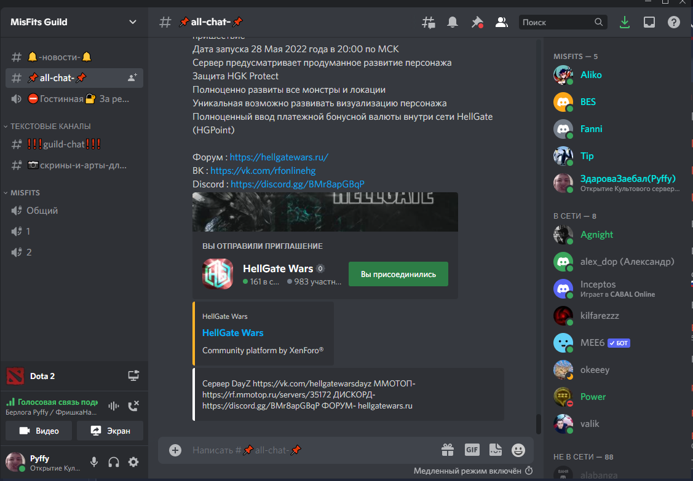693x481 pixels.
Task: Show pinned messages pin icon
Action: click(477, 22)
